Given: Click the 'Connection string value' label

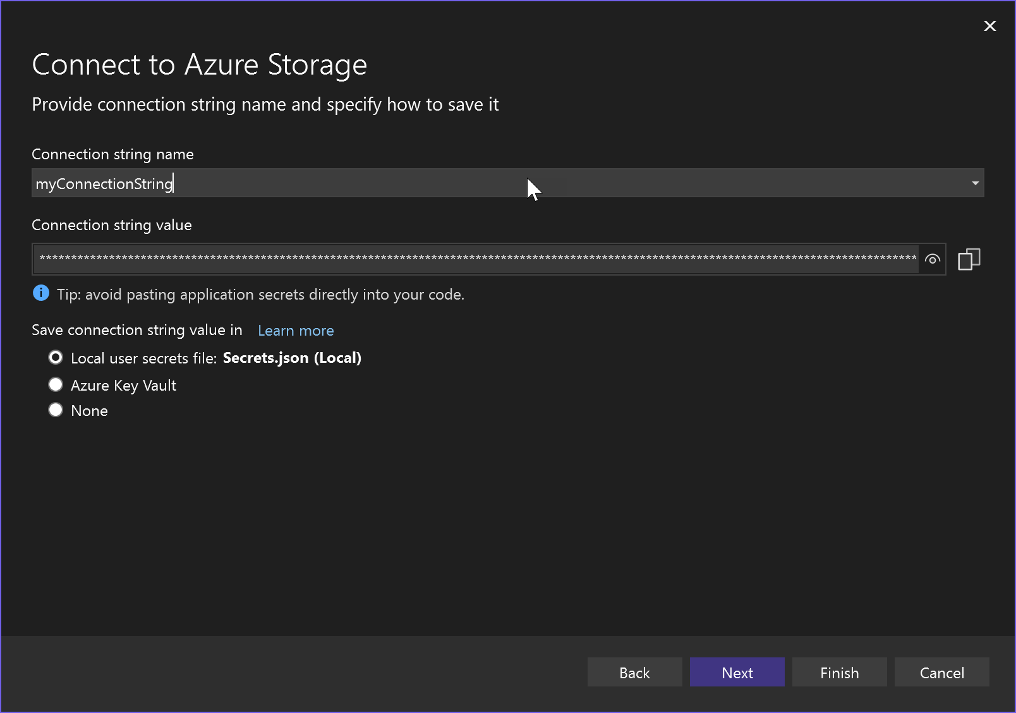Looking at the screenshot, I should coord(112,225).
